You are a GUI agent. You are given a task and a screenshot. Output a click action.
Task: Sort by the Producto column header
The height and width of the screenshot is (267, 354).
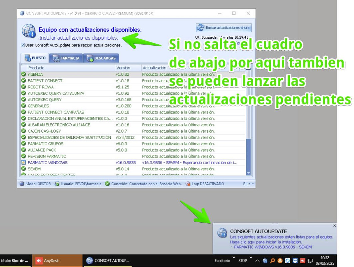pyautogui.click(x=71, y=68)
